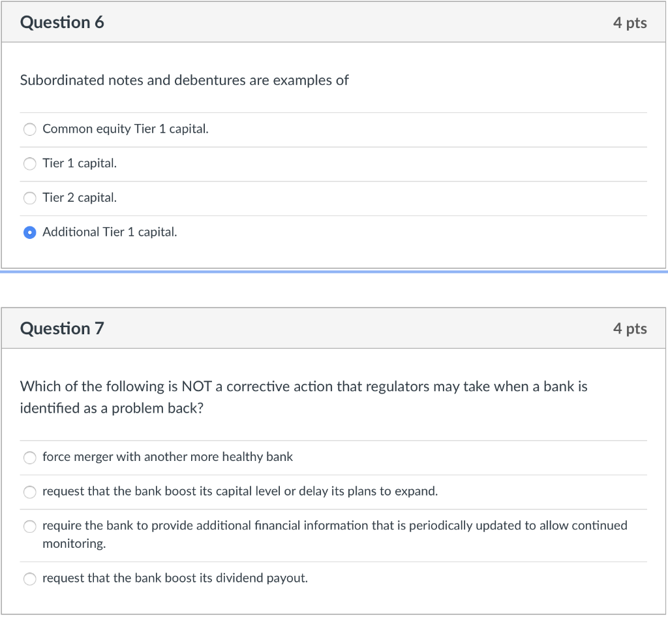
Task: Click the Question 7 header
Action: coord(63,328)
